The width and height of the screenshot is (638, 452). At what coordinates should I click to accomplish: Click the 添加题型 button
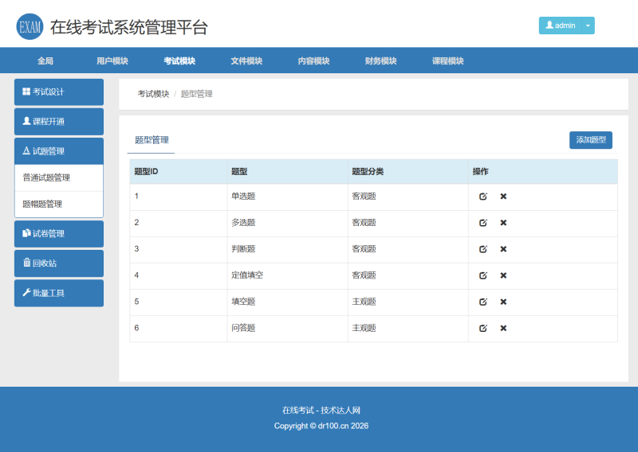[591, 140]
